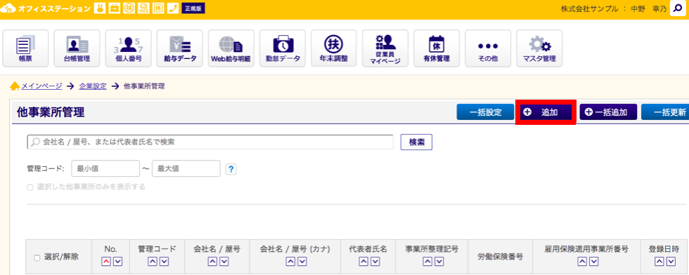
Task: Open the 従業員マイページ menu
Action: (x=385, y=48)
